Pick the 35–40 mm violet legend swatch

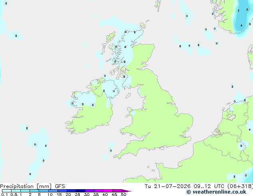[x=99, y=191]
